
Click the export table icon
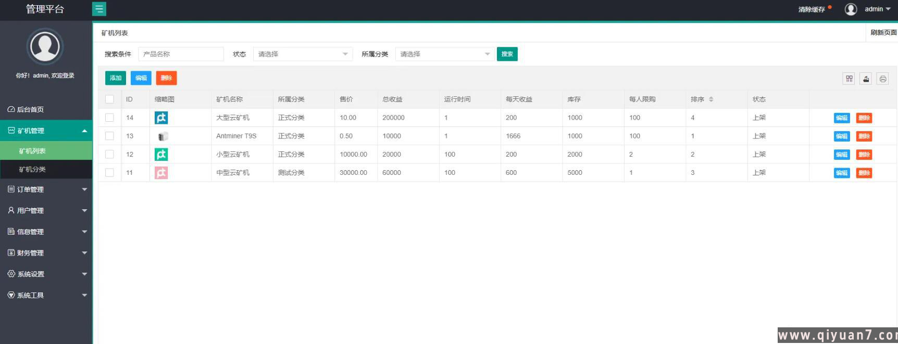866,79
